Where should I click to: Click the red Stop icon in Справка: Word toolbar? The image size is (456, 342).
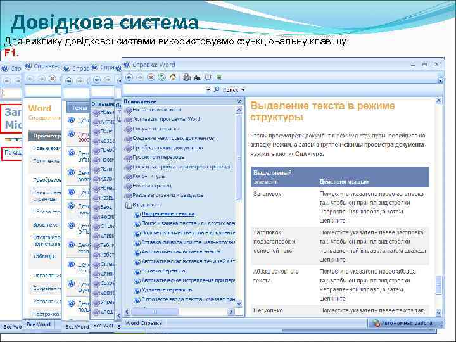[x=151, y=77]
